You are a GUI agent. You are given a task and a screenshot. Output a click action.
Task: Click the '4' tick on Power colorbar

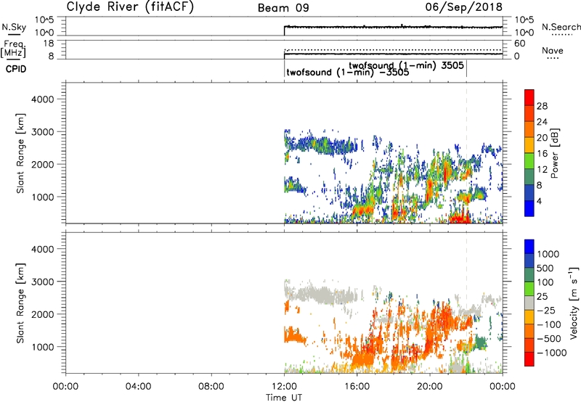click(539, 202)
